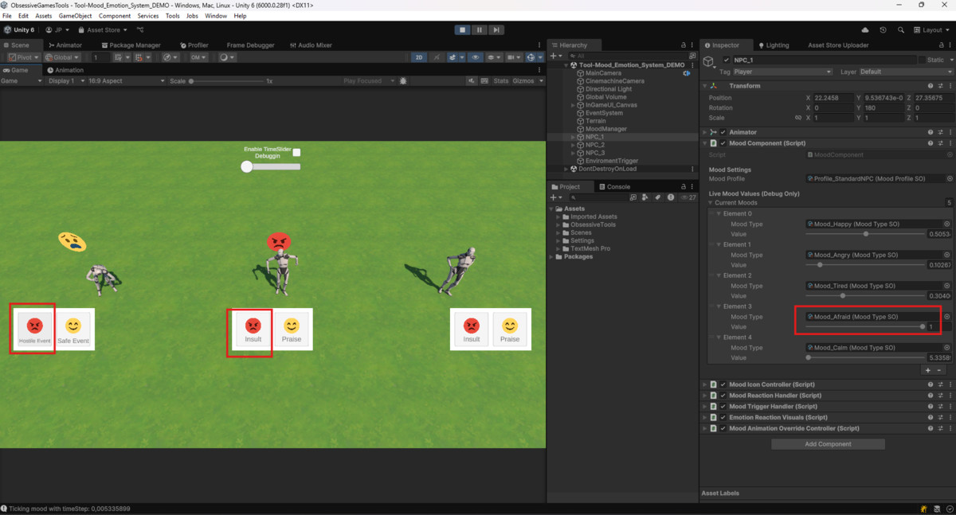Open the Console tab
The width and height of the screenshot is (956, 515).
pos(614,186)
